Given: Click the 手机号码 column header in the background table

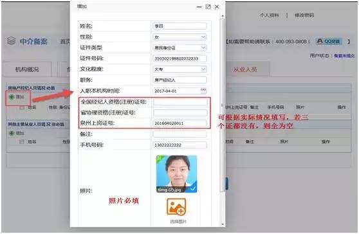Looking at the screenshot, I should pos(275,107).
